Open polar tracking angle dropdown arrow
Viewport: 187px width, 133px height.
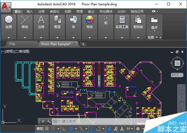76,129
